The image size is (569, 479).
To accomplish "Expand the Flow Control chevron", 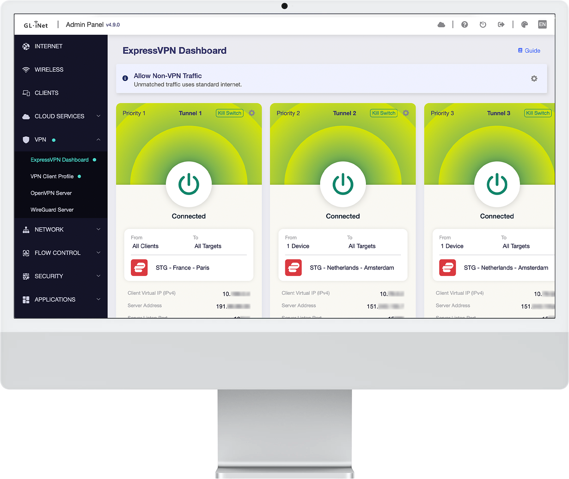I will (98, 253).
